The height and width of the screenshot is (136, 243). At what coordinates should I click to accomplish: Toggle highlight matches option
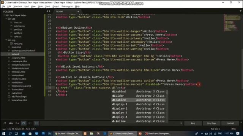36,123
